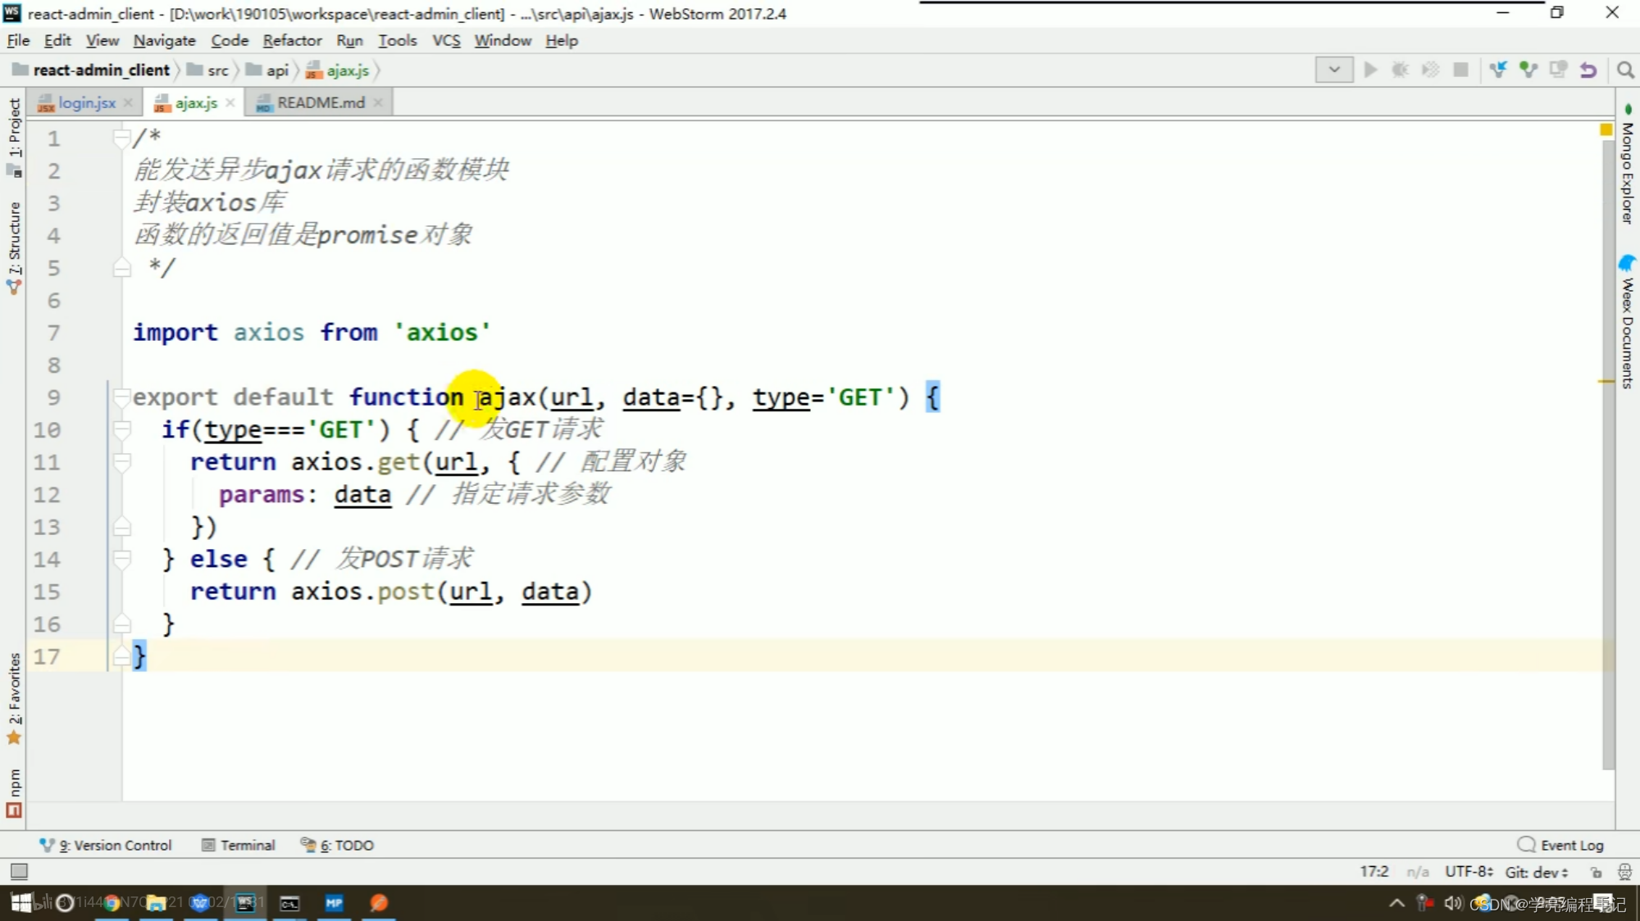1640x921 pixels.
Task: Click the VCS Commit Changes icon
Action: (1528, 70)
